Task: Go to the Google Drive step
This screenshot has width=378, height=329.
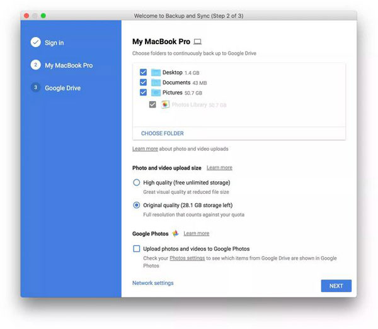Action: 62,88
